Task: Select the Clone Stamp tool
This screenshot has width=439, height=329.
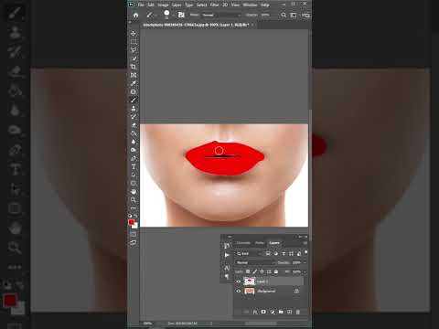Action: coord(134,108)
